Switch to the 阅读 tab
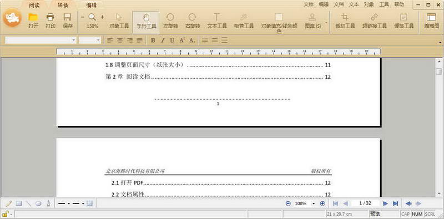 34,5
